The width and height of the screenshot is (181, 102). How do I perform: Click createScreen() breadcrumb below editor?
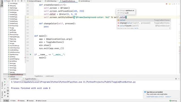click(x=49, y=76)
